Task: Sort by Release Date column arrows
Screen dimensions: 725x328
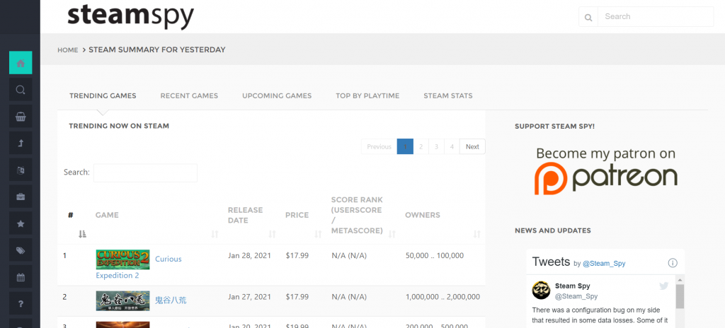Action: (x=272, y=234)
